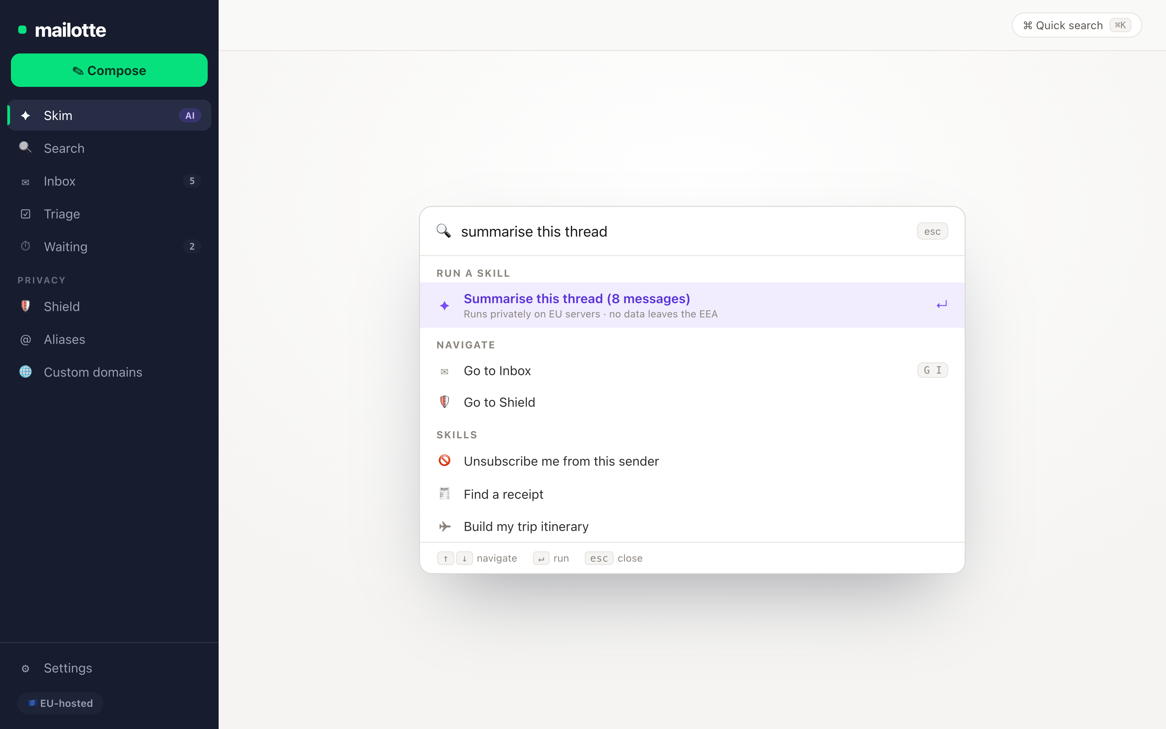Click the ⌘K shortcut chip
This screenshot has width=1166, height=729.
[1120, 25]
